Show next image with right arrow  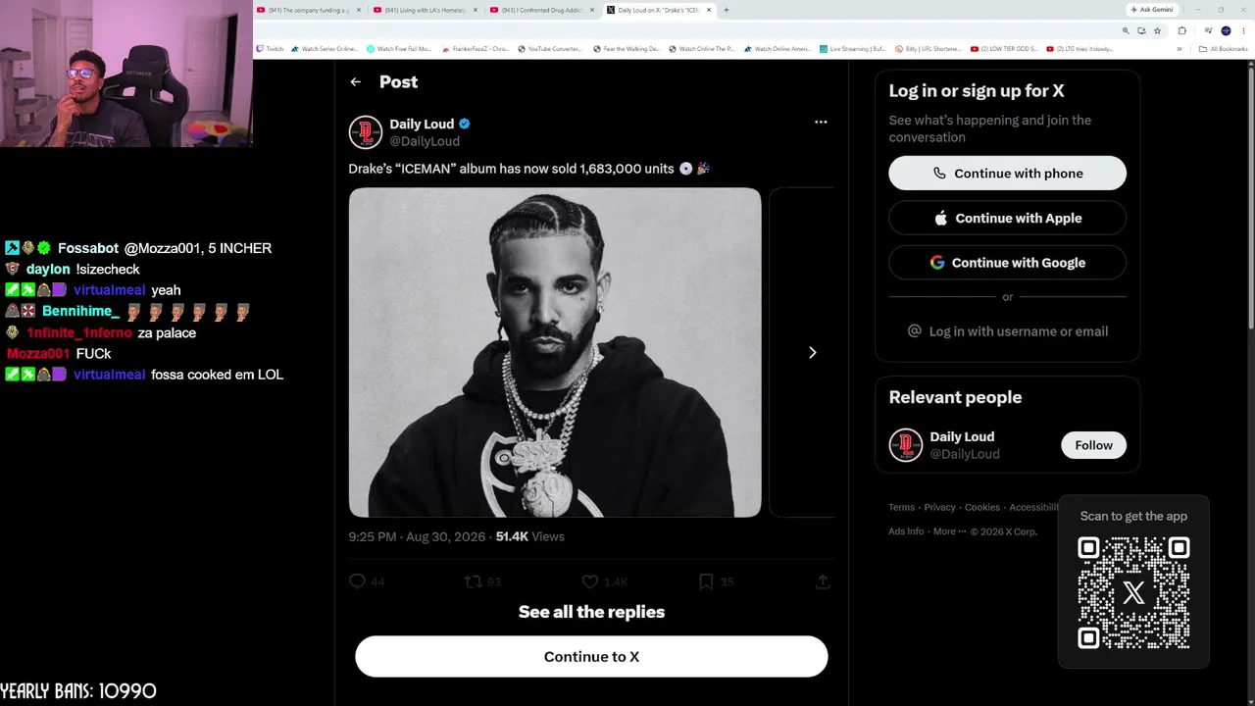coord(812,352)
